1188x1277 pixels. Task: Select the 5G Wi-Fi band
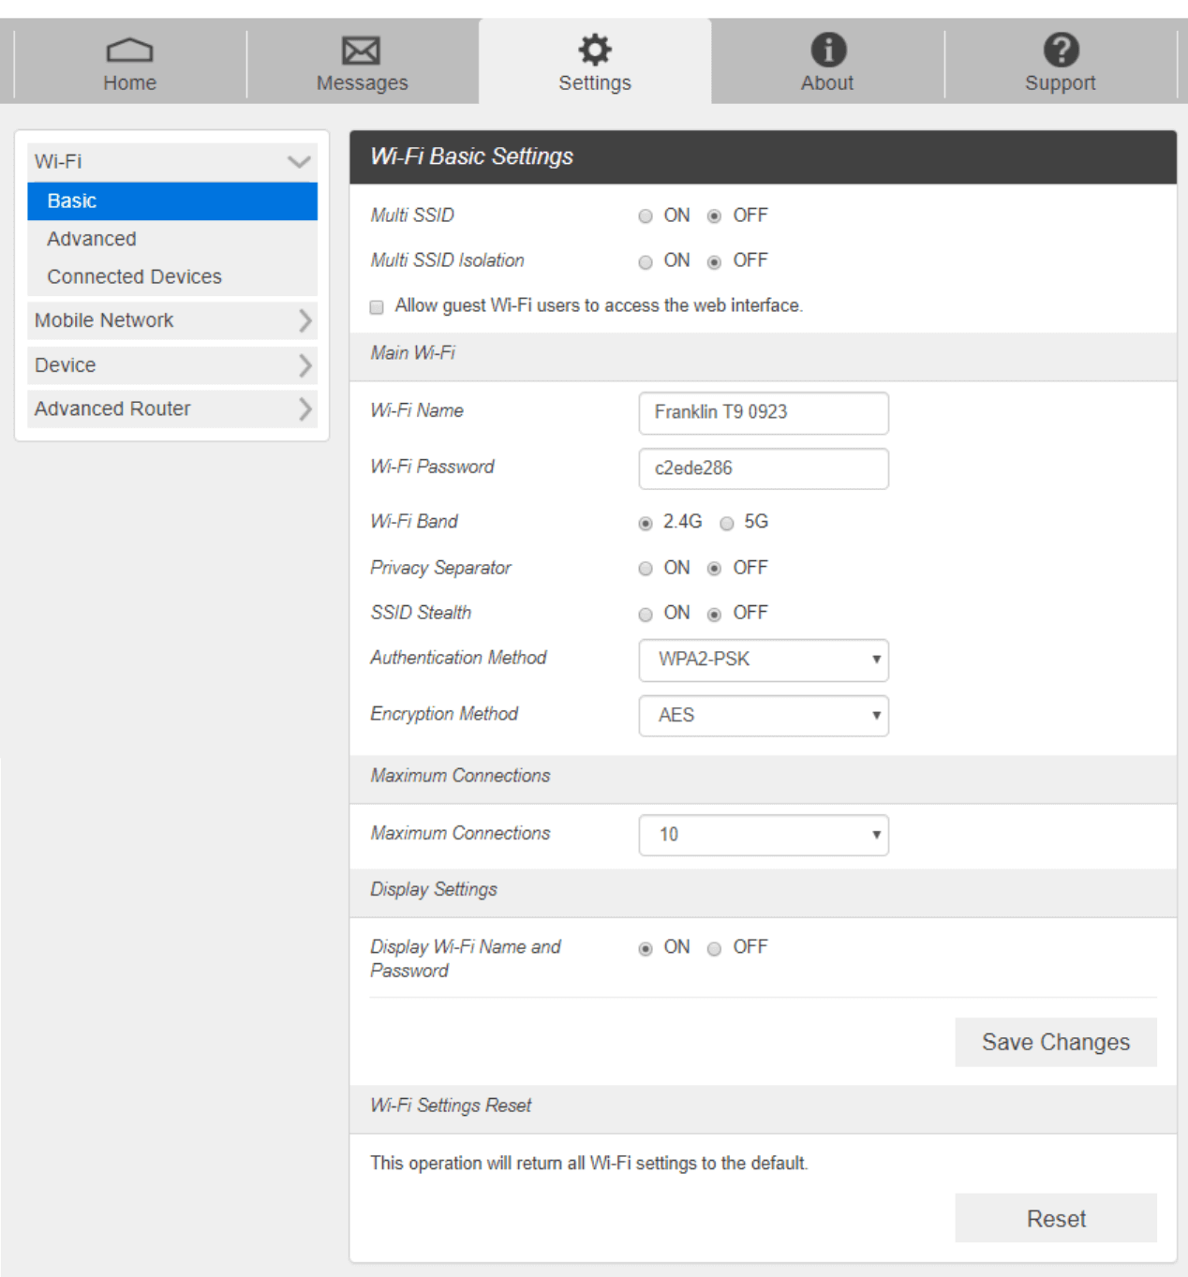(x=727, y=523)
